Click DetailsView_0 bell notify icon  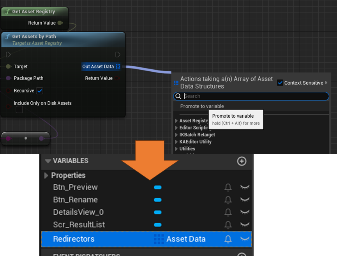pos(228,212)
